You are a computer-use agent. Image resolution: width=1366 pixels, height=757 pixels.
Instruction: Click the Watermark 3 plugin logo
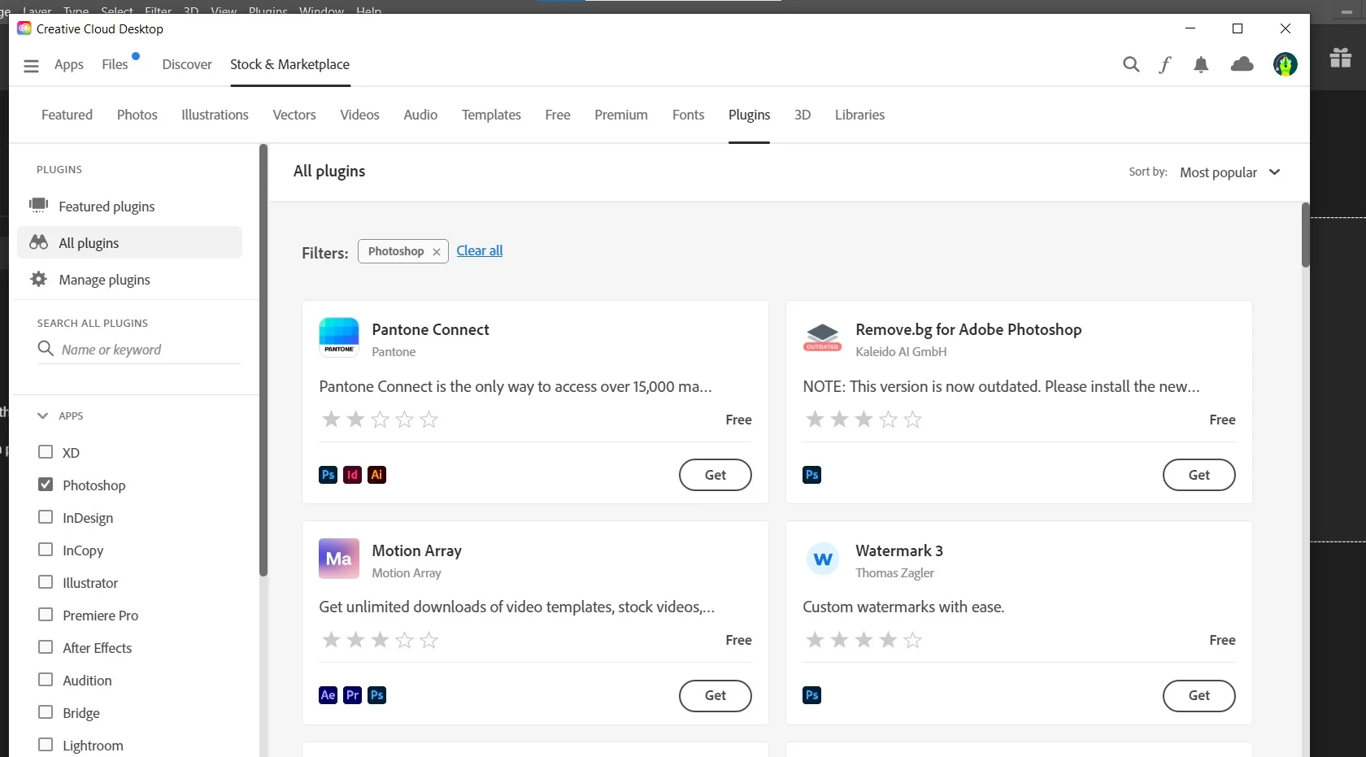pos(823,559)
